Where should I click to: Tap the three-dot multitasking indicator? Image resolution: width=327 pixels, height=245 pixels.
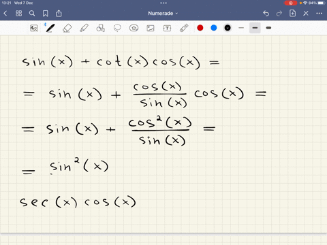pos(163,3)
